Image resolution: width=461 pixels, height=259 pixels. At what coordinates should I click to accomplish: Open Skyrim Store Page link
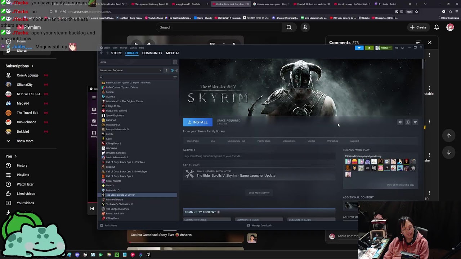click(193, 141)
